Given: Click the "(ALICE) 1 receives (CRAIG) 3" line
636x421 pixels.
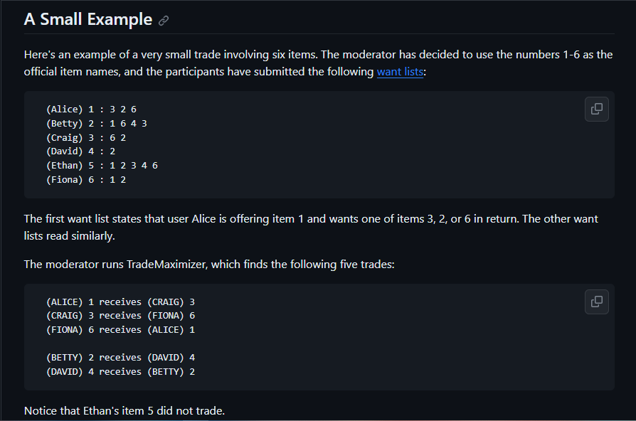Looking at the screenshot, I should pos(120,302).
